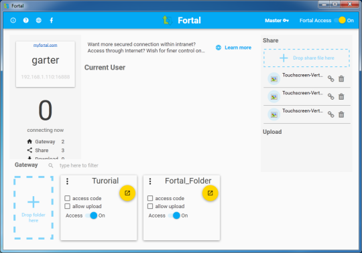Click the connecting now label
This screenshot has width=362, height=253.
pos(46,131)
